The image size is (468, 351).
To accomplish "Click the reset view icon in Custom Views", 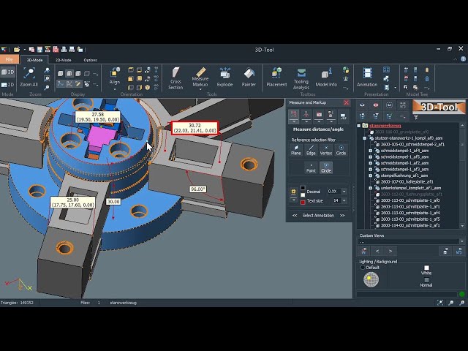I will pyautogui.click(x=459, y=251).
